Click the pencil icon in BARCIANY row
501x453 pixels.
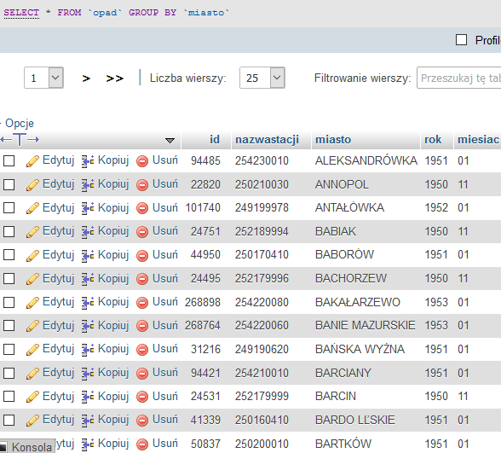(x=32, y=374)
